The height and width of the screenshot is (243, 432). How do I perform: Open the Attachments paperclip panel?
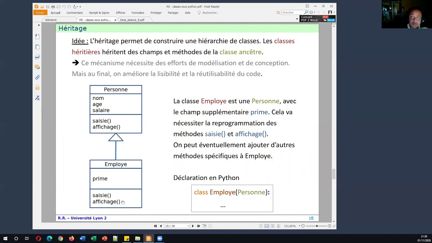pos(37,77)
